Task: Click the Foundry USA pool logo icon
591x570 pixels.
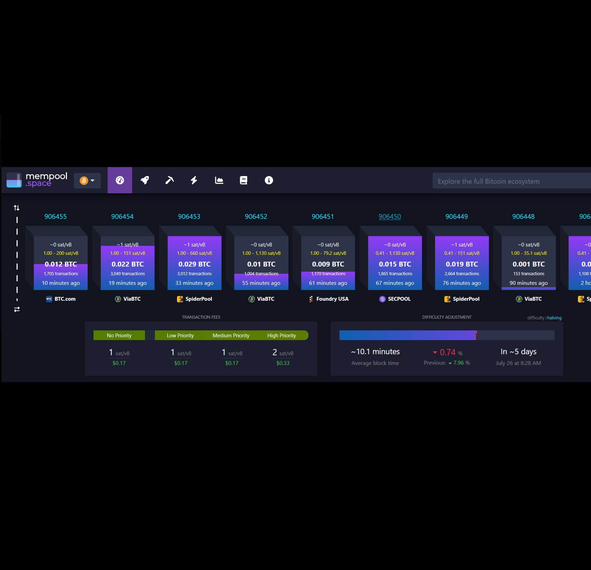Action: tap(311, 299)
